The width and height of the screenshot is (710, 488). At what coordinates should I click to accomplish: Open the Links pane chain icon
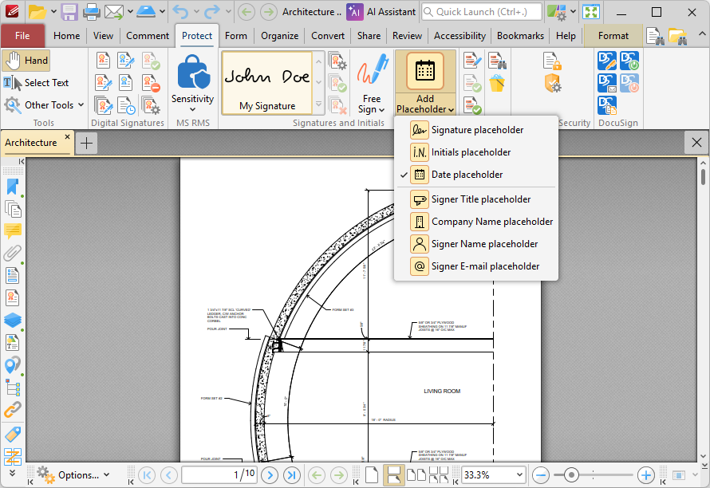point(13,410)
